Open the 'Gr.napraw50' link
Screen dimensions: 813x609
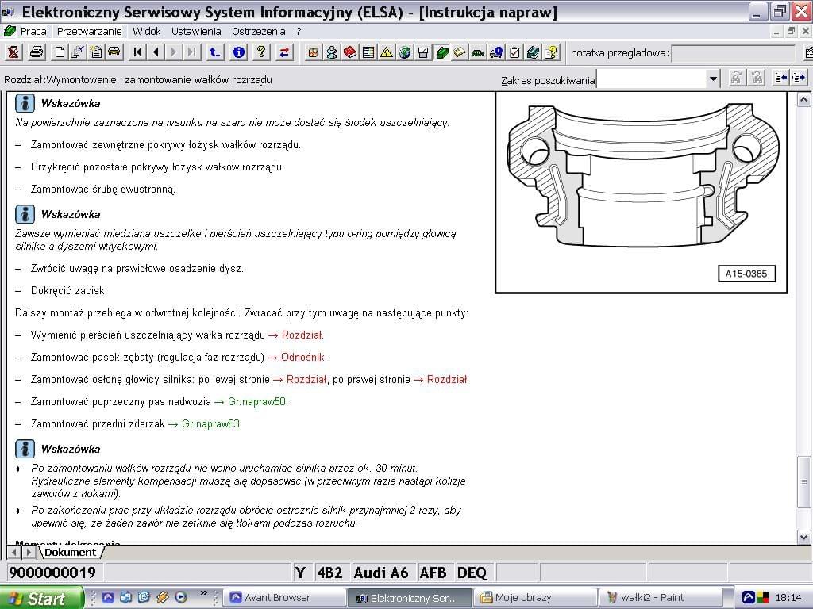256,402
